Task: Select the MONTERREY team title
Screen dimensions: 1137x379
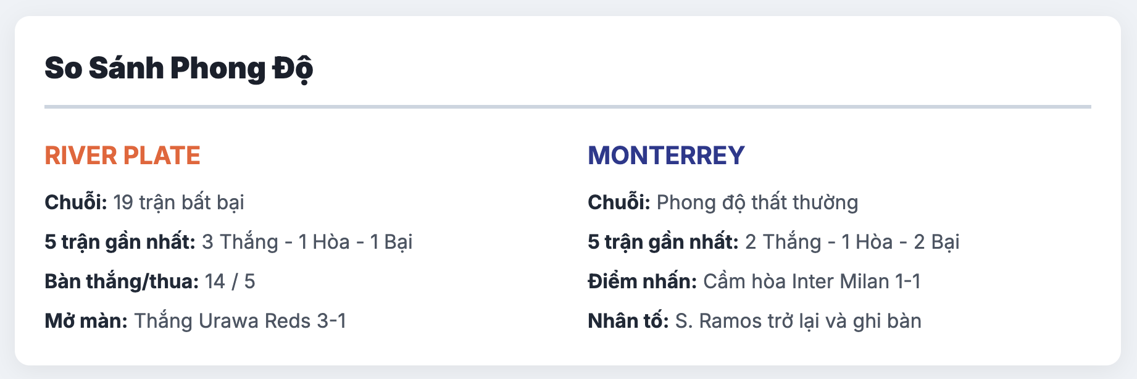Action: point(666,156)
